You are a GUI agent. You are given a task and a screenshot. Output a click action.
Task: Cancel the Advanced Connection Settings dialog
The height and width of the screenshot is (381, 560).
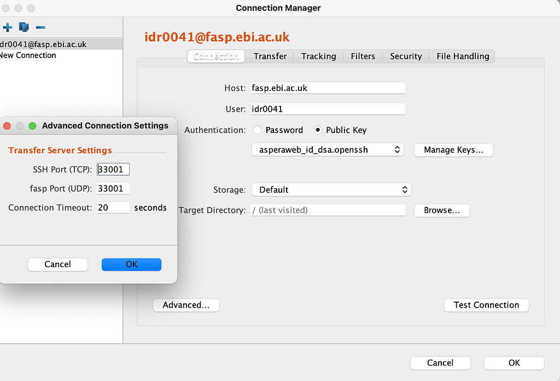pyautogui.click(x=57, y=264)
